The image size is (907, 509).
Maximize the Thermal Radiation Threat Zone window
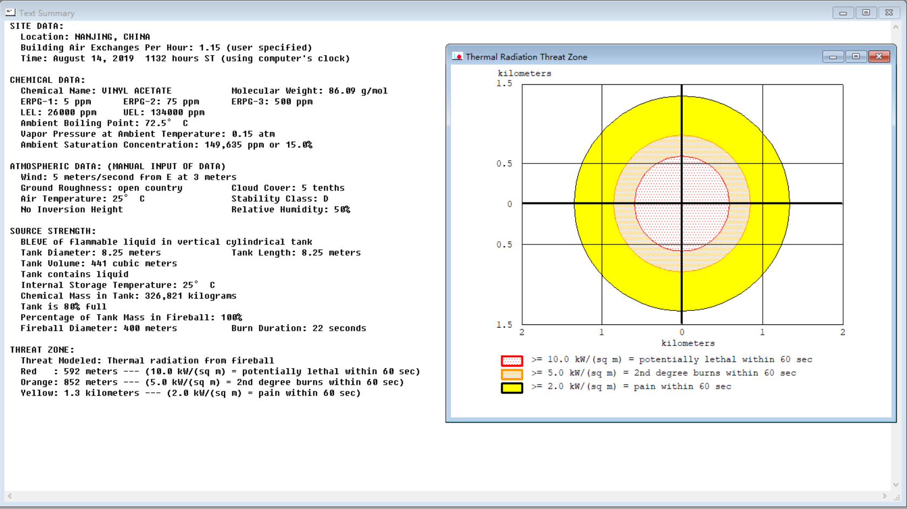856,57
